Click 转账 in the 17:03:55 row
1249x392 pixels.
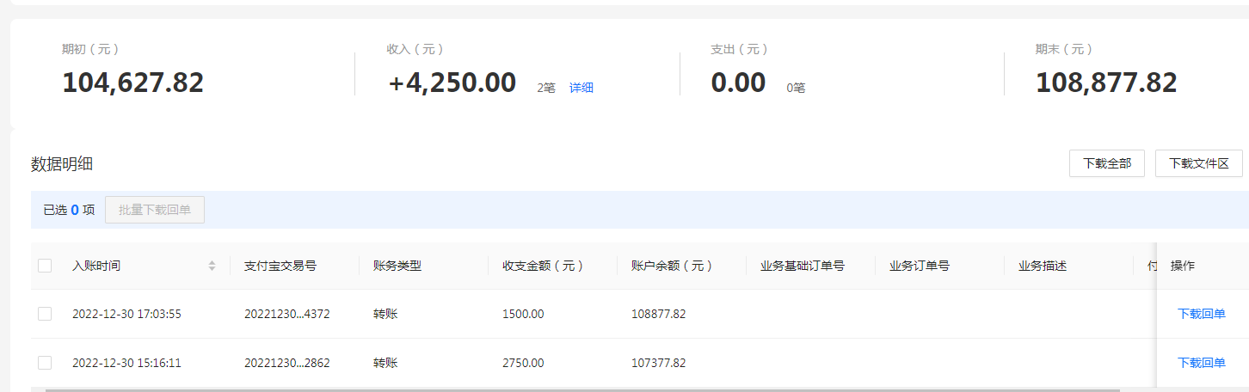pos(385,314)
